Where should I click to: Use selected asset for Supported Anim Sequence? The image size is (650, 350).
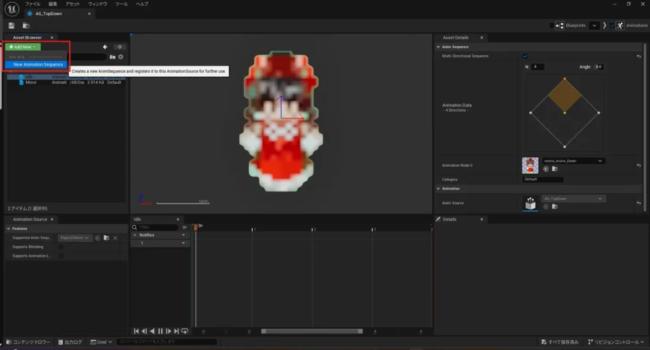pyautogui.click(x=97, y=238)
